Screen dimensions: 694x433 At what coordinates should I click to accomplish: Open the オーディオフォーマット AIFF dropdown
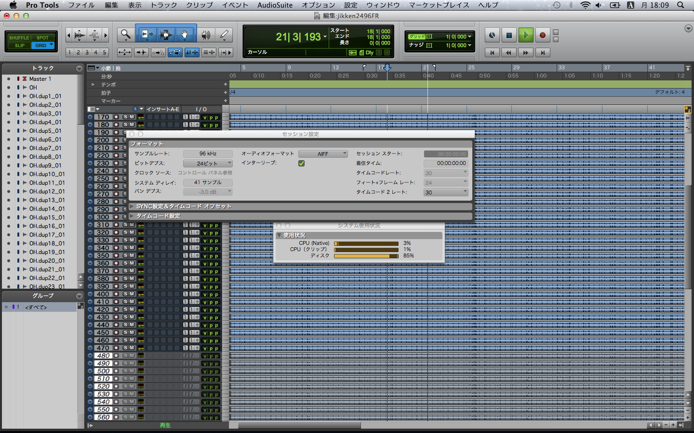click(323, 154)
